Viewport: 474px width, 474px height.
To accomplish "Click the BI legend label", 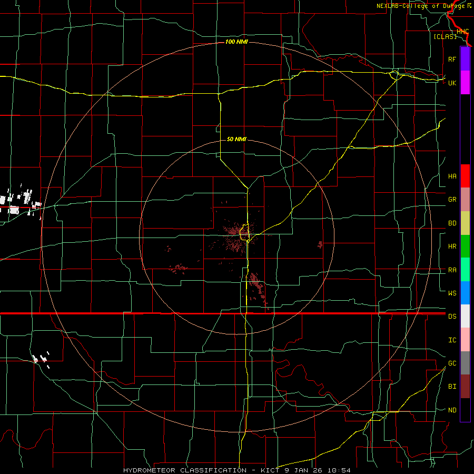I will pos(452,387).
